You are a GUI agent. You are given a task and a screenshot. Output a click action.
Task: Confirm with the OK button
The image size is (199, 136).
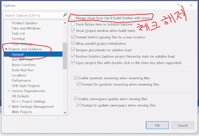point(157,125)
